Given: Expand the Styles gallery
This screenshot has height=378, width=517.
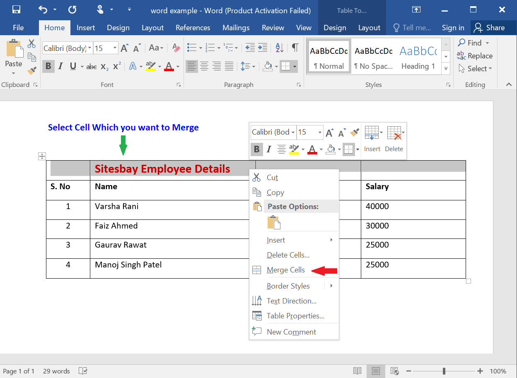Looking at the screenshot, I should click(446, 69).
